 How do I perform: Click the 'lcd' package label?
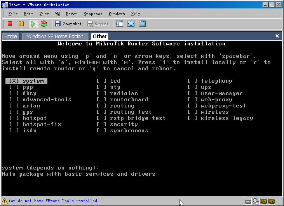pos(115,81)
